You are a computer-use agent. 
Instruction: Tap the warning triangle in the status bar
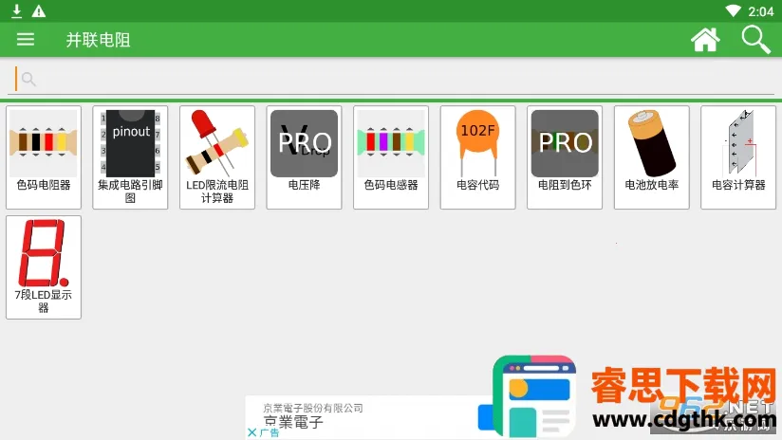pyautogui.click(x=38, y=11)
